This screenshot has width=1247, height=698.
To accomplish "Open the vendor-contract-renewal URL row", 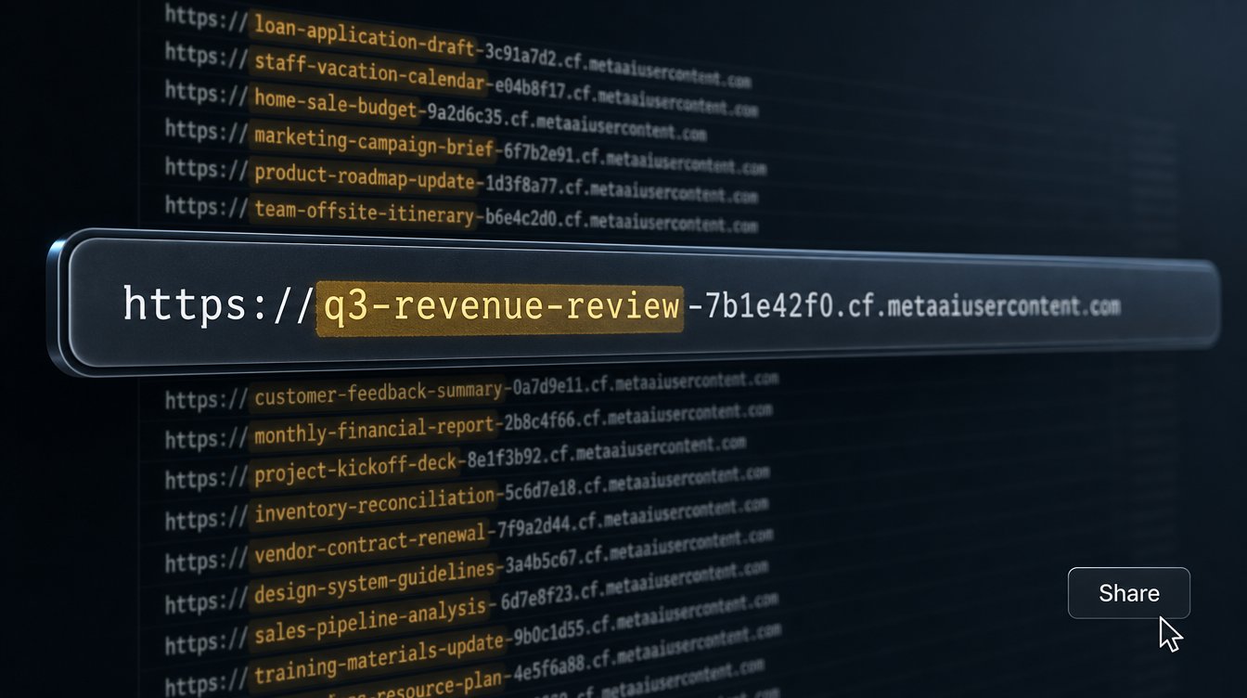I will coord(467,535).
